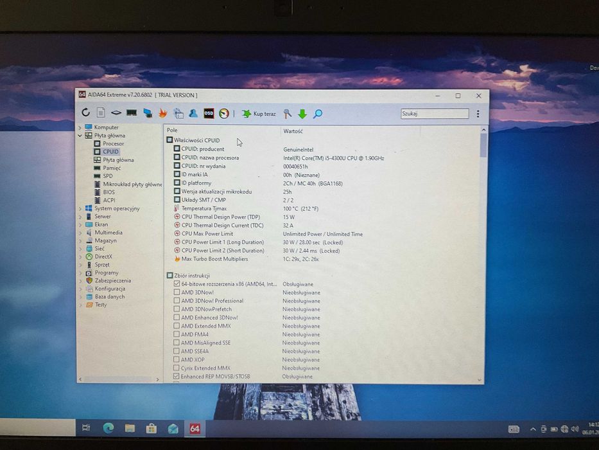Select CPUID in the tree
599x450 pixels.
(110, 152)
